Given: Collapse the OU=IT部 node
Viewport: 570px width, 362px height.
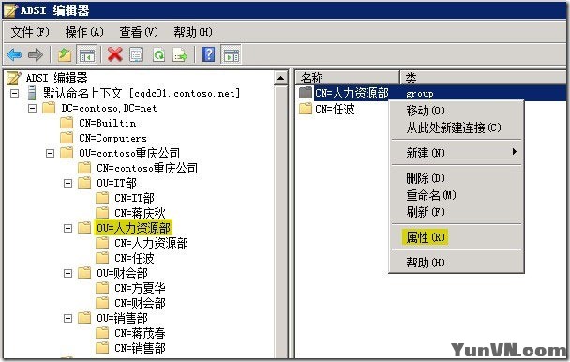Looking at the screenshot, I should [x=68, y=183].
